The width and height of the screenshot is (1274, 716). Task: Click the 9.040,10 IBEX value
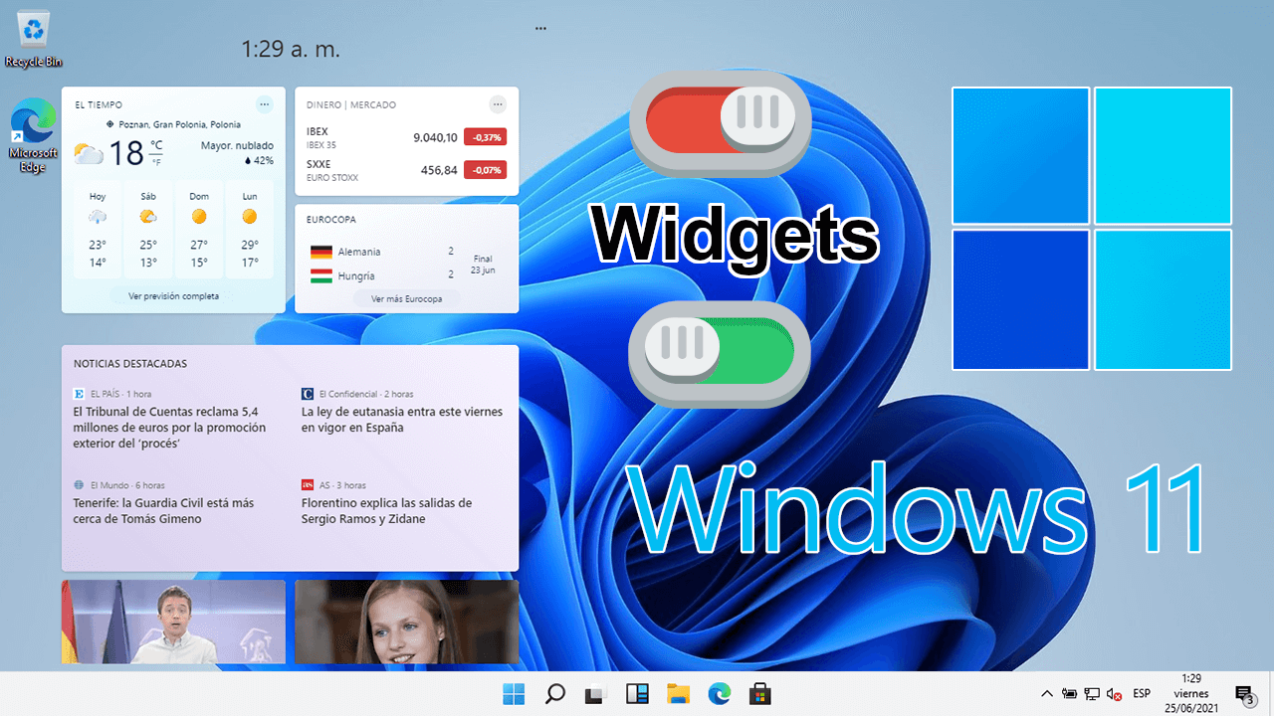click(435, 138)
